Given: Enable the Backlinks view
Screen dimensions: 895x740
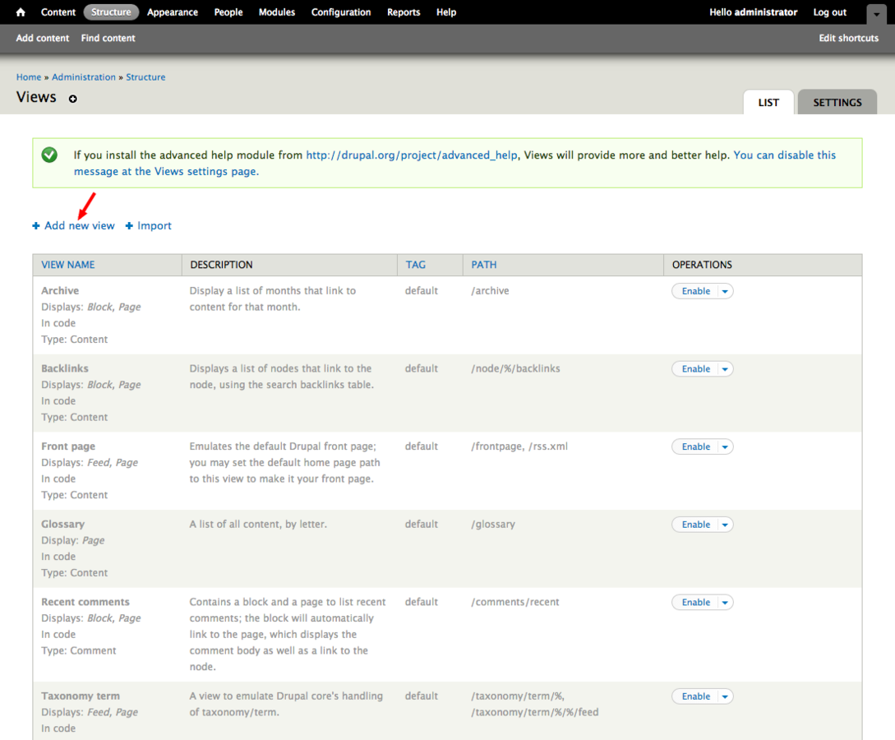Looking at the screenshot, I should click(696, 369).
